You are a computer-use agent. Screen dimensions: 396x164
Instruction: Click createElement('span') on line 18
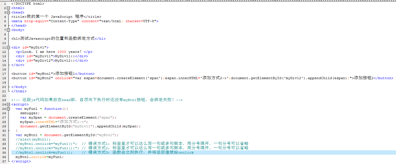point(140,78)
